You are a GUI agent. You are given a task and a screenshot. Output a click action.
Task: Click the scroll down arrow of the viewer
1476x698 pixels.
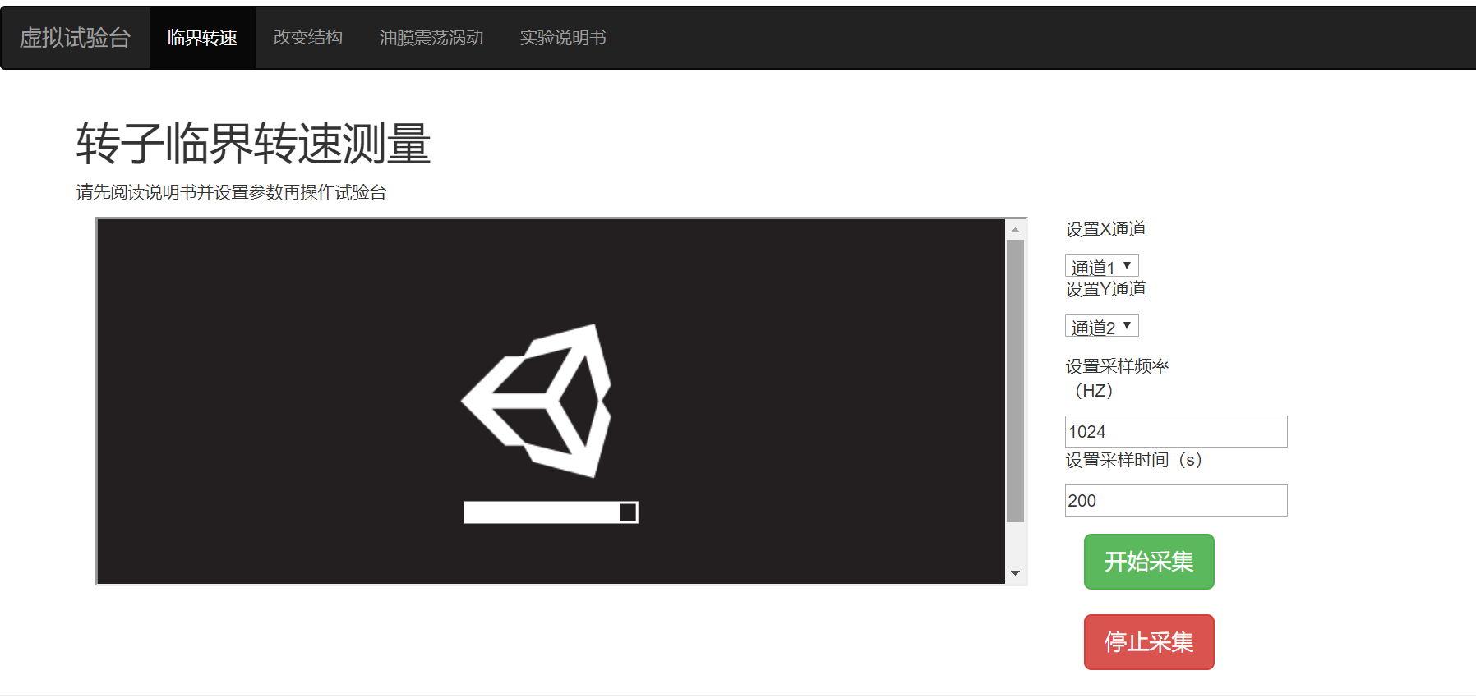point(1016,573)
